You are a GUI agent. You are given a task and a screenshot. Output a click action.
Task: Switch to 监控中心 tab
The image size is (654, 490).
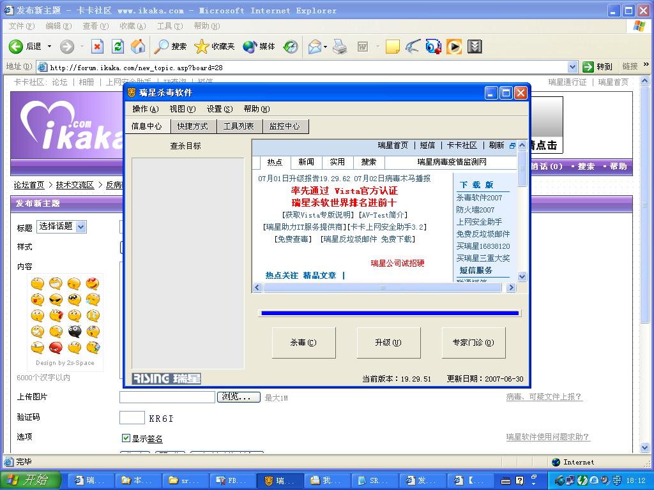click(x=284, y=126)
